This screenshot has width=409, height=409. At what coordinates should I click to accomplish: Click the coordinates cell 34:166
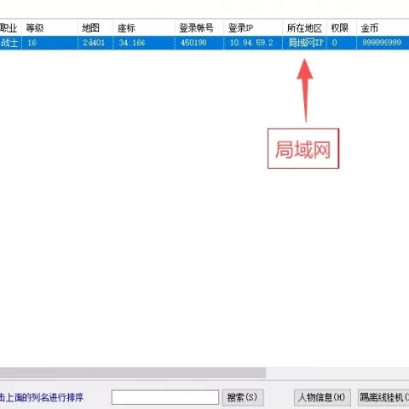tap(144, 43)
